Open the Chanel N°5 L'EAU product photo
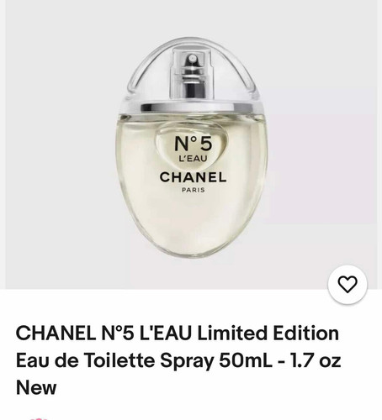382x420 pixels. coord(191,144)
